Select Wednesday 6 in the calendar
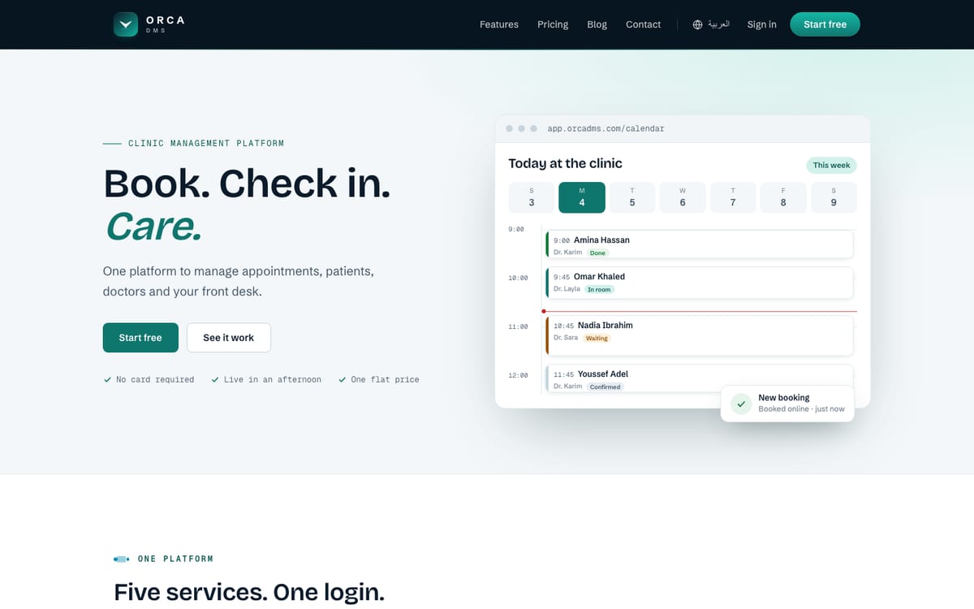Screen dimensions: 974x609 coord(683,197)
